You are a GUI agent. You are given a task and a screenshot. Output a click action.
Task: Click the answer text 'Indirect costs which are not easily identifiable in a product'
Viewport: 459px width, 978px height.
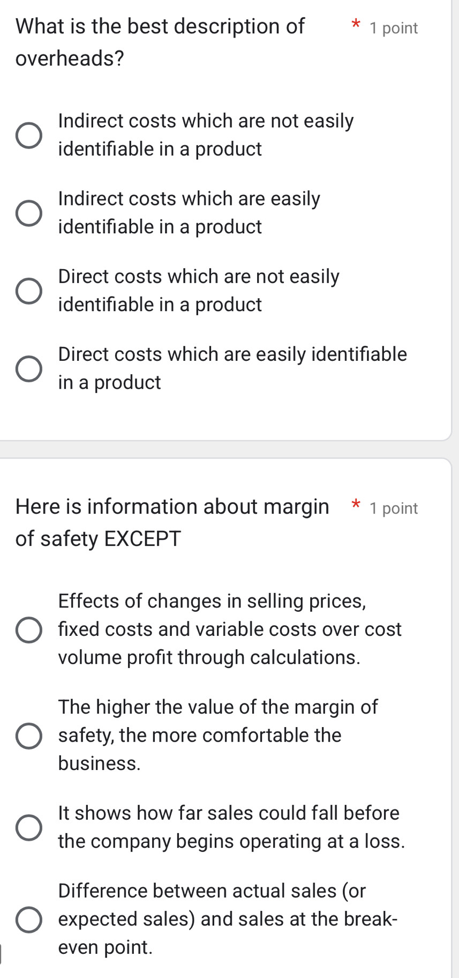click(206, 135)
